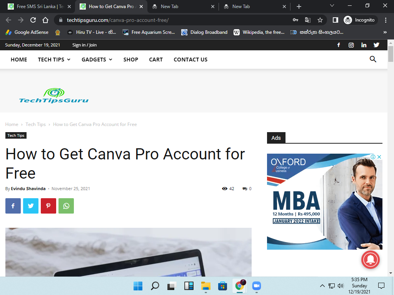Open Hiru TV Live bookmark
The width and height of the screenshot is (394, 295).
92,32
